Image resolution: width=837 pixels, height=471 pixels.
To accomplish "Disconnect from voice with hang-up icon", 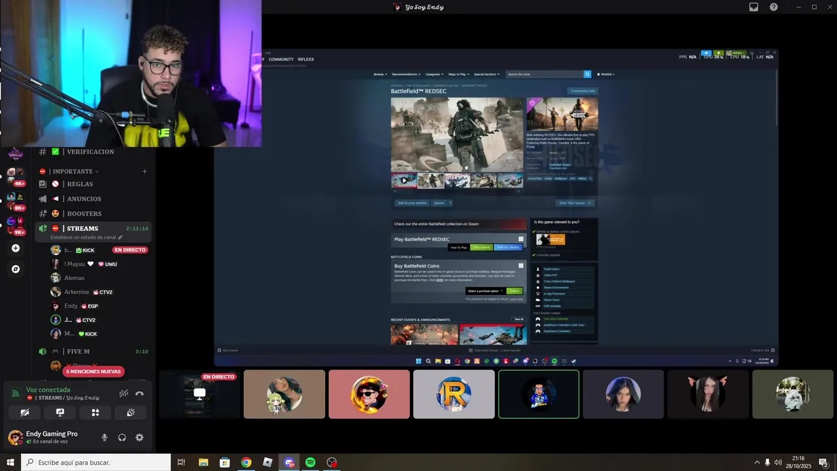I will click(x=139, y=393).
